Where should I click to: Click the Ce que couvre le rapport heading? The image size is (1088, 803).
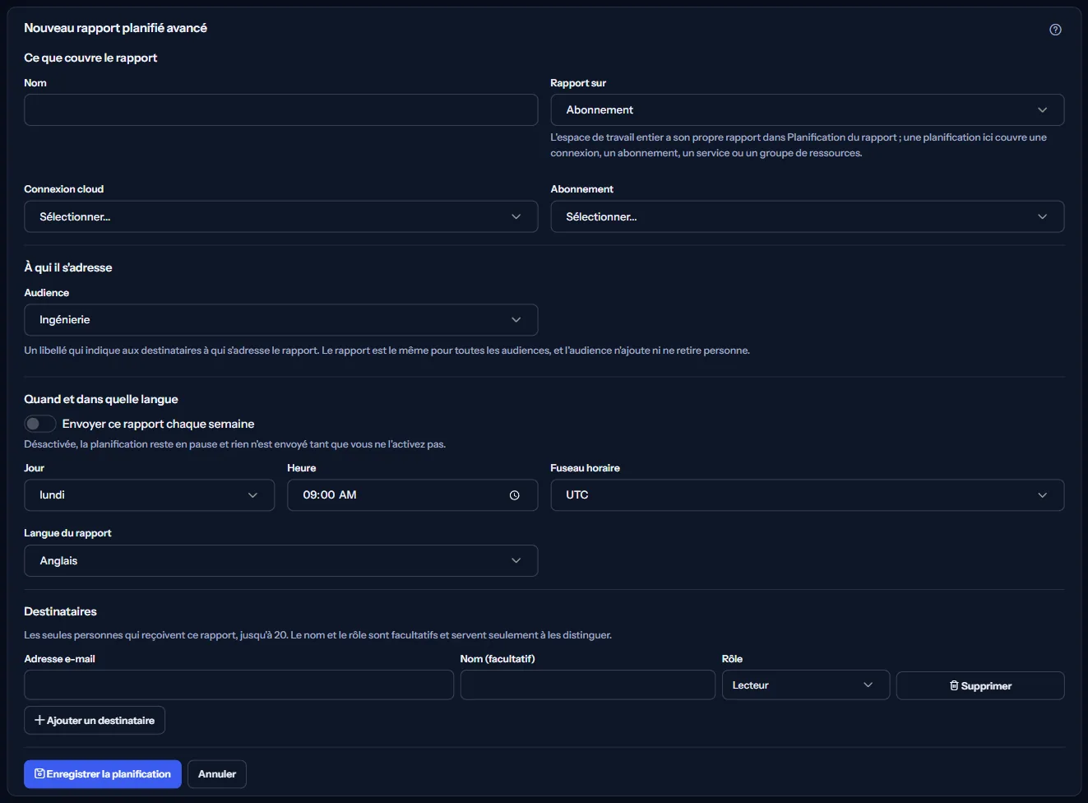(90, 58)
